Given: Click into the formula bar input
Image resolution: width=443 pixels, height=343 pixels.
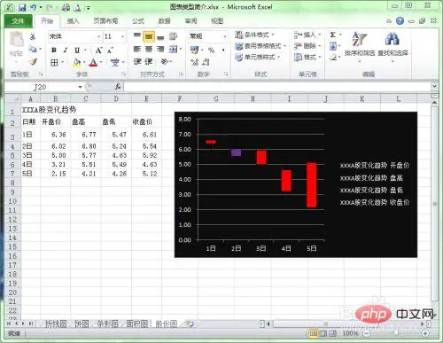Looking at the screenshot, I should tap(277, 87).
